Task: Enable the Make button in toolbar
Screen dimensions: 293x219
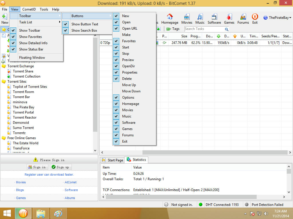Action: pos(134,35)
